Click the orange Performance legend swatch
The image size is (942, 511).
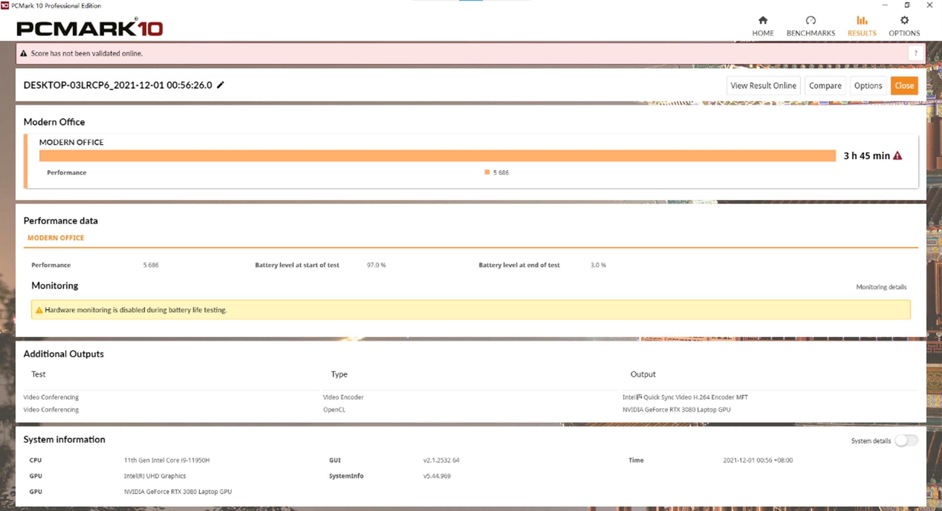pos(487,172)
